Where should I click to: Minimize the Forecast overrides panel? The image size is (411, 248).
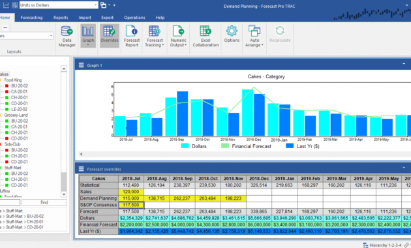tap(404, 167)
